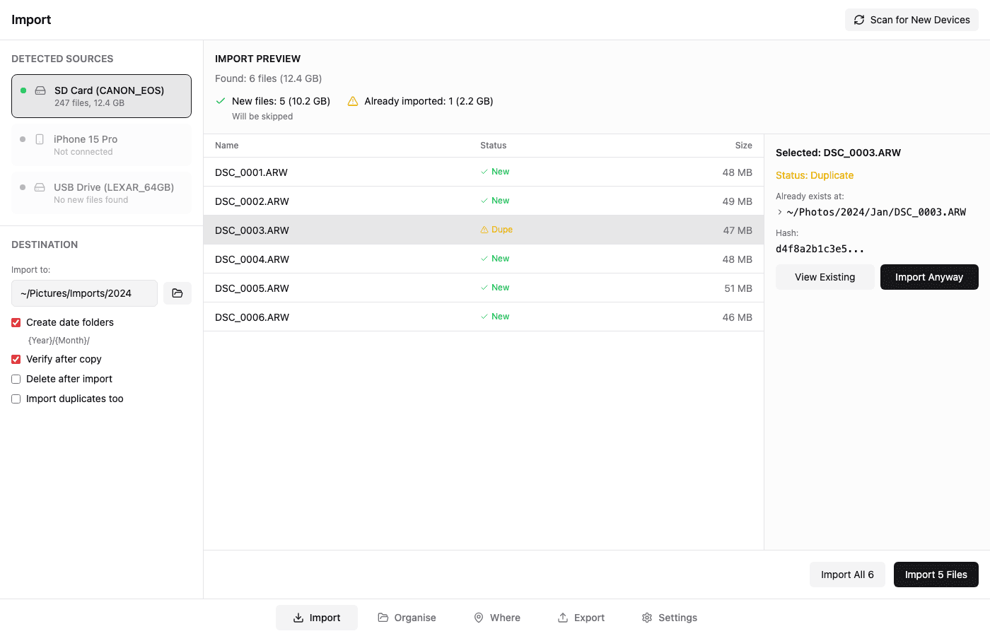Click the Dupe warning triangle on DSC_0003.ARW
This screenshot has width=990, height=636.
click(484, 230)
